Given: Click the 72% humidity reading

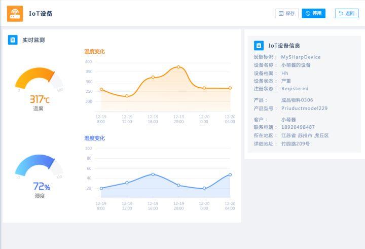Looking at the screenshot, I should (x=41, y=187).
